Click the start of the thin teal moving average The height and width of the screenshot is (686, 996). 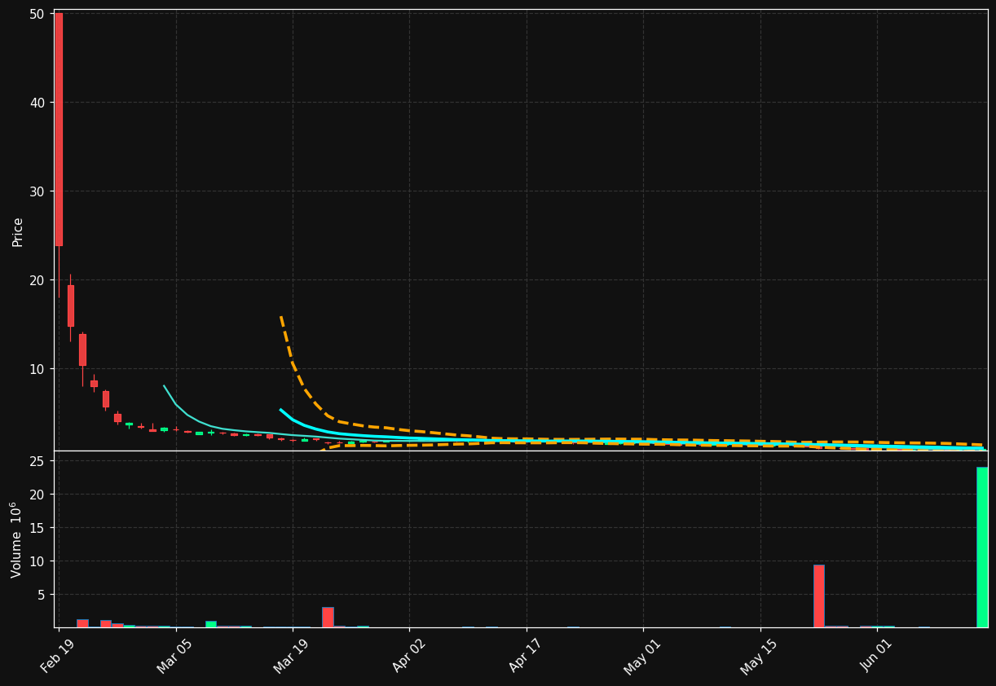(x=164, y=386)
